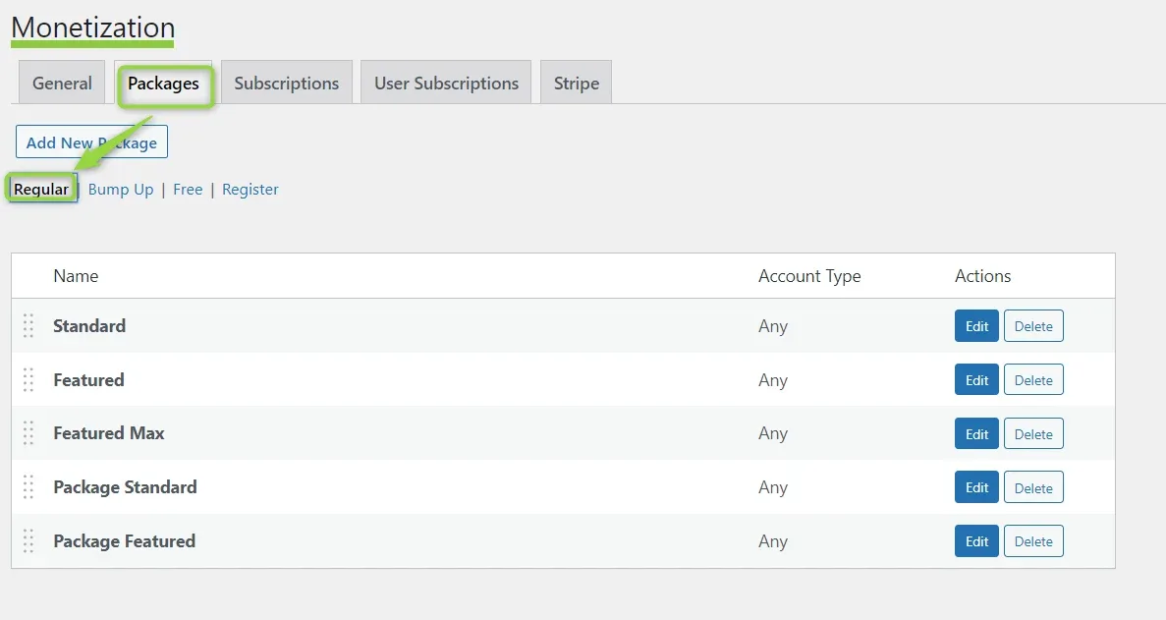Edit the Featured Max package
Screen dimensions: 1166x620
click(976, 433)
